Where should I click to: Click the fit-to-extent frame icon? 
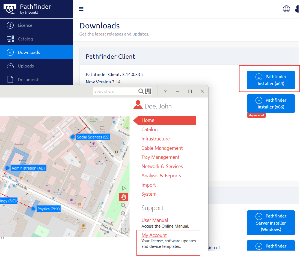pyautogui.click(x=124, y=222)
